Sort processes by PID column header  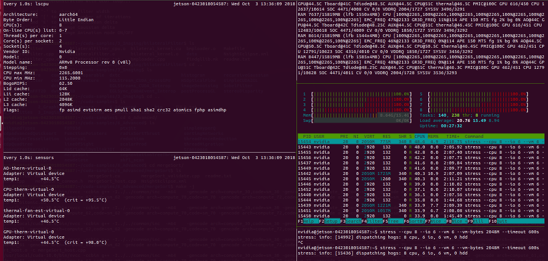click(307, 136)
